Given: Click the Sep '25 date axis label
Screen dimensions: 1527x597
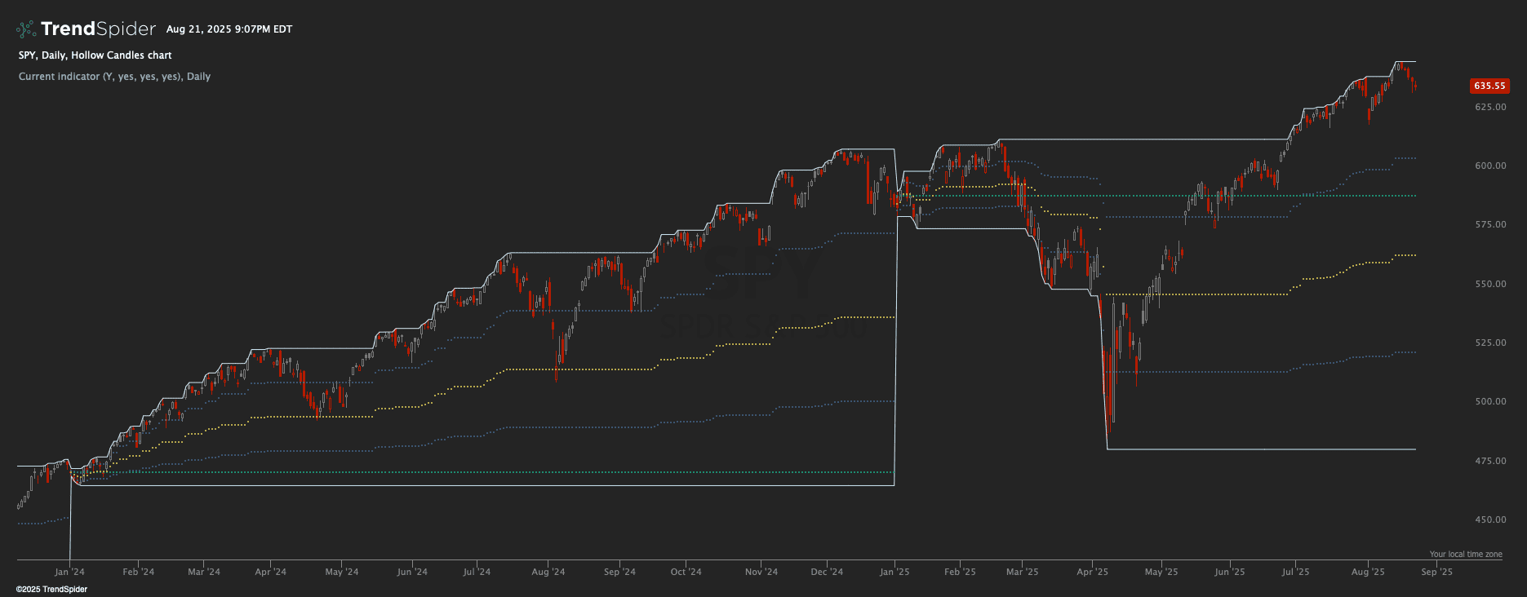Looking at the screenshot, I should (x=1437, y=572).
